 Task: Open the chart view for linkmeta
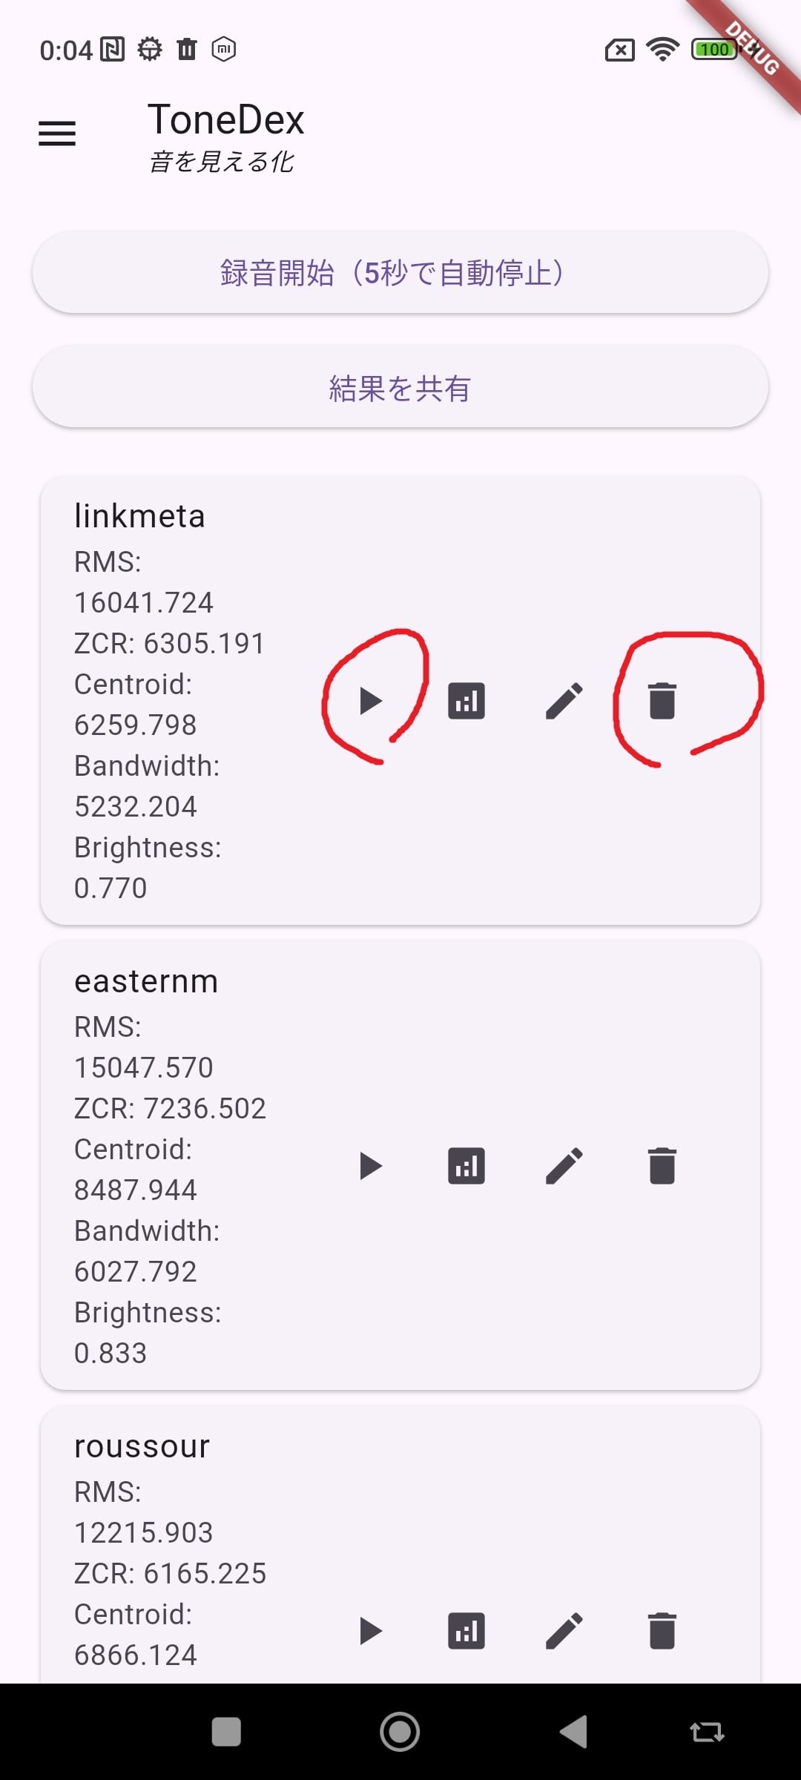[x=467, y=701]
